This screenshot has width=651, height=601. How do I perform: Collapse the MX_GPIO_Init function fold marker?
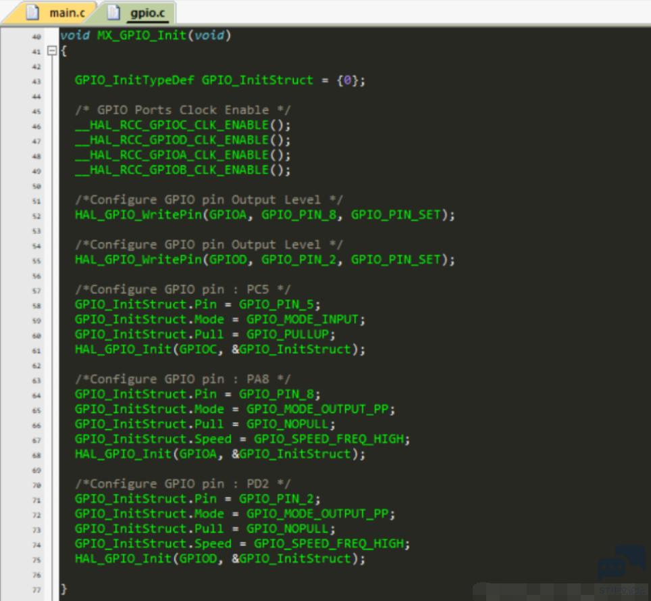52,51
